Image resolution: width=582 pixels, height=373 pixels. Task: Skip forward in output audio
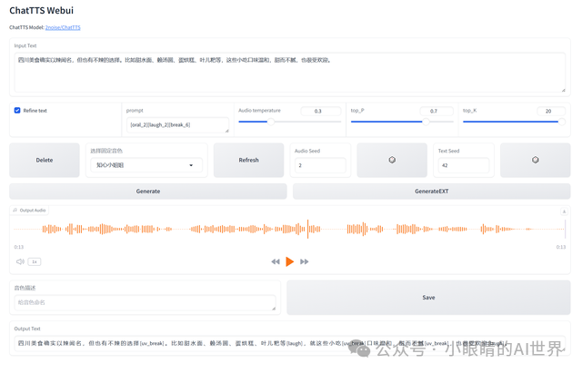[305, 261]
